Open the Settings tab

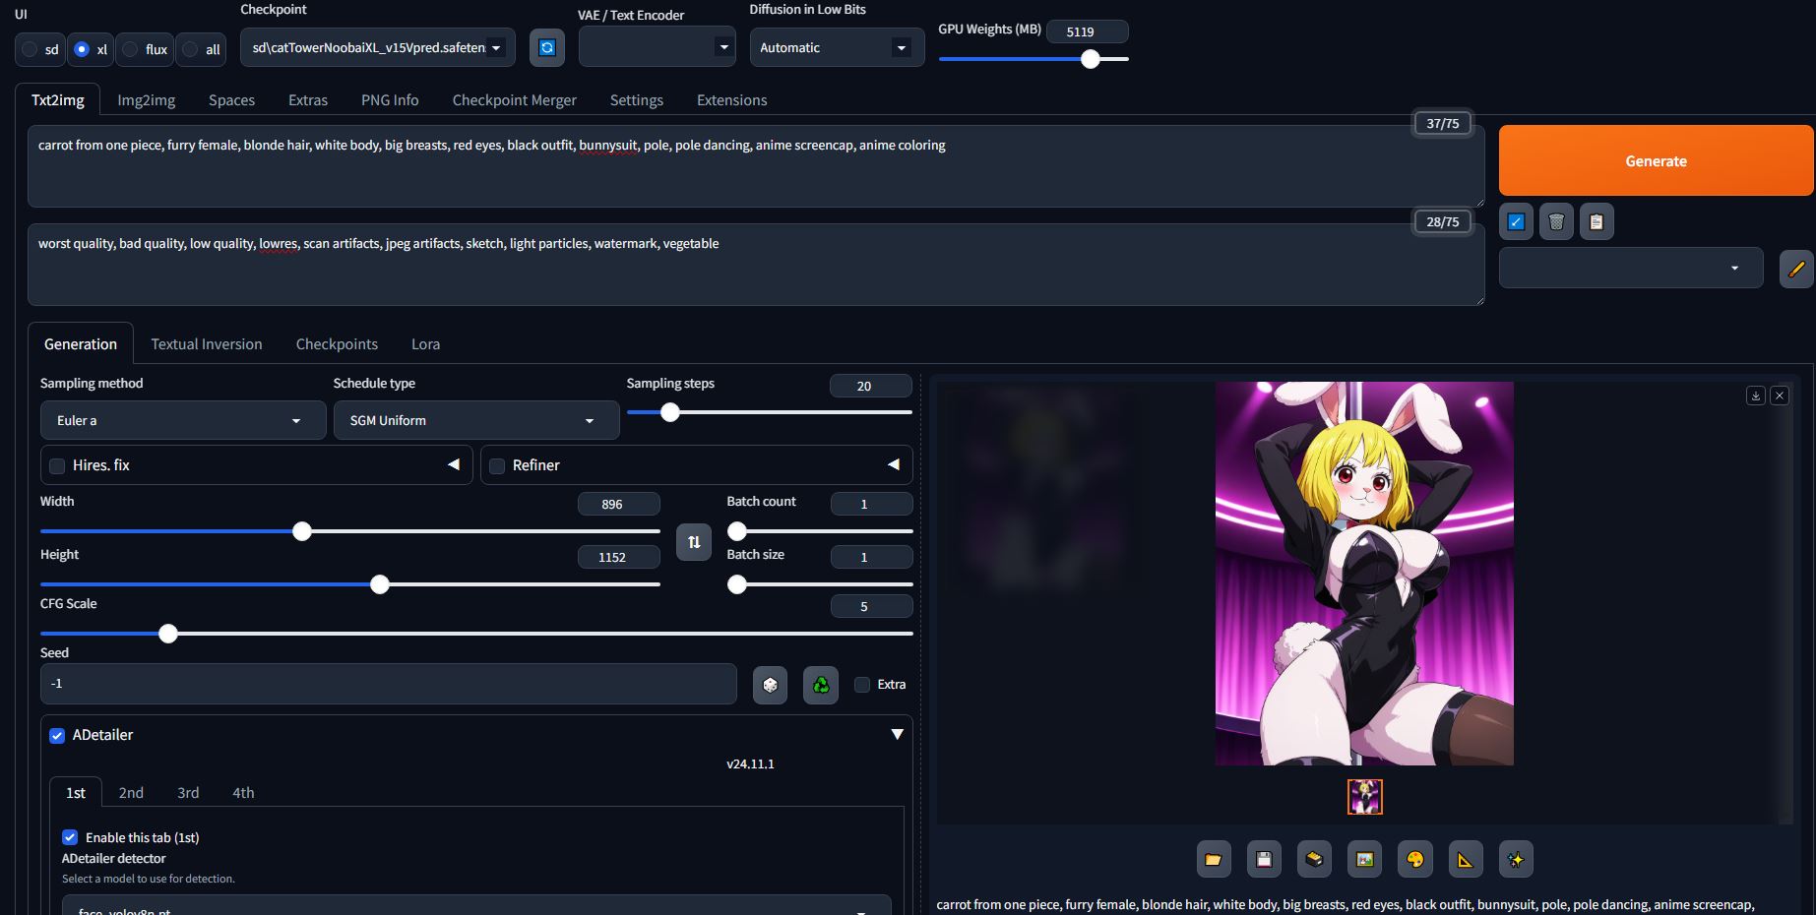click(x=637, y=100)
